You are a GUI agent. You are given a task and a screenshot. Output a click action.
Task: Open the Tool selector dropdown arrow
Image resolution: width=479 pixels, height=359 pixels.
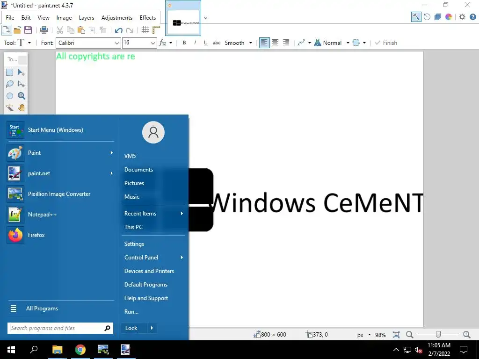tap(29, 43)
